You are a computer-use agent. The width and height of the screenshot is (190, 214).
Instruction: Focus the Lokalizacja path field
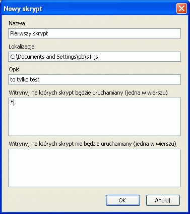(x=94, y=57)
